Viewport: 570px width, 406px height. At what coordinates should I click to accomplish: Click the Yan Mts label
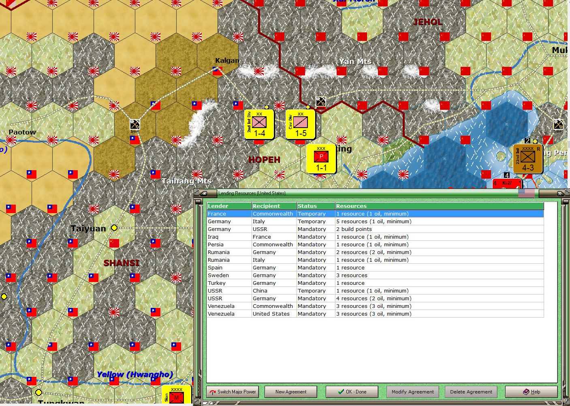pyautogui.click(x=355, y=61)
